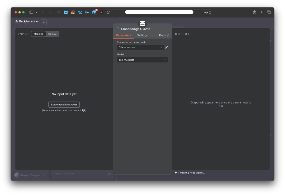285x195 pixels.
Task: Click the translate icon in address bar
Action: pyautogui.click(x=206, y=12)
